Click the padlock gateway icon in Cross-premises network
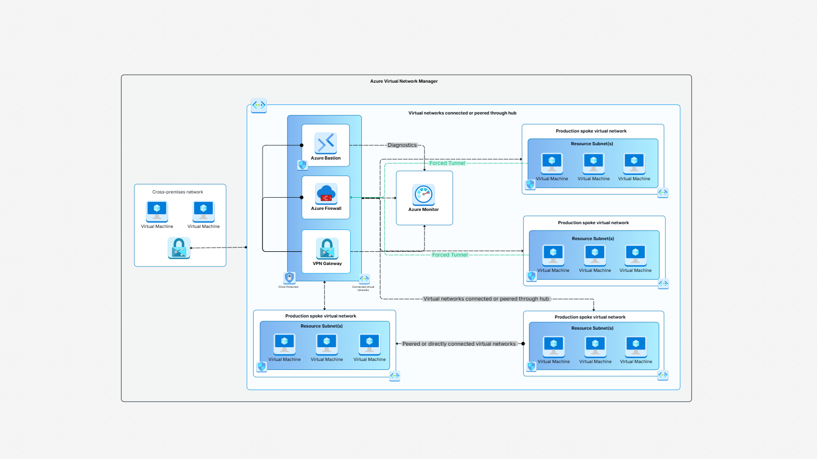 (x=179, y=248)
